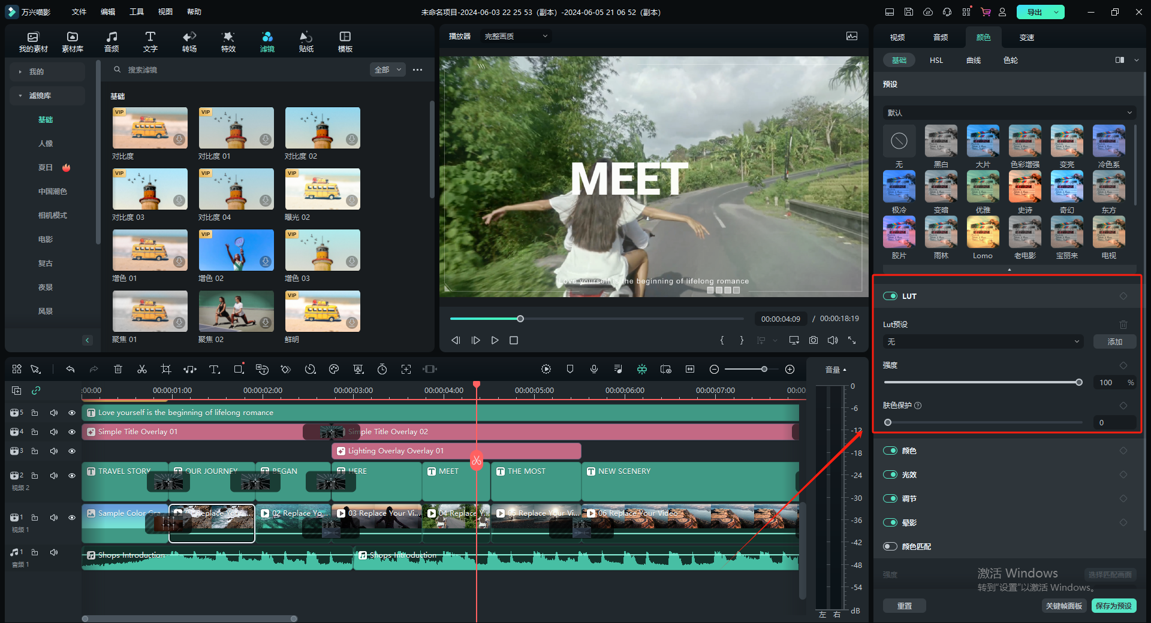
Task: Click the 导出 export button
Action: 1034,12
